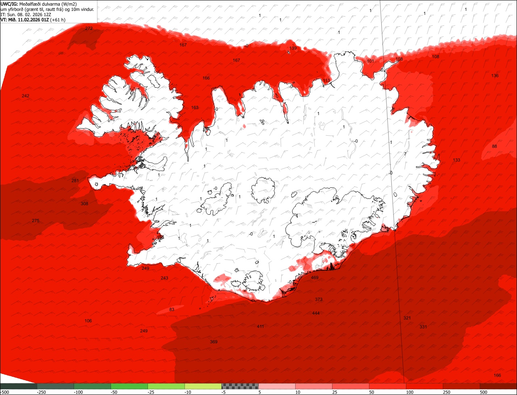The image size is (517, 395).
Task: Click the subtitle line 'um yfirborð (grænt til, rautt frá)'
Action: (32, 9)
